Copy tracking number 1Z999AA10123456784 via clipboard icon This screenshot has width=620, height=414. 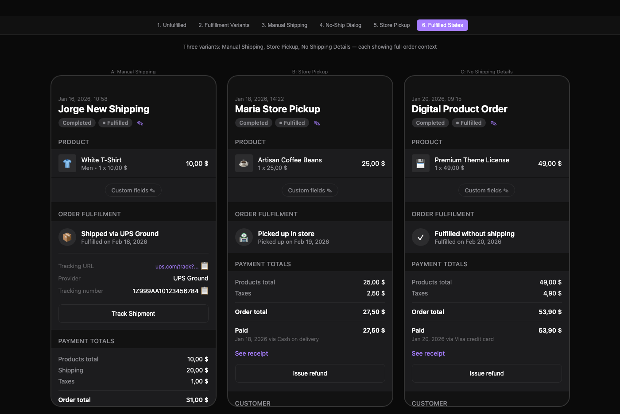tap(205, 291)
